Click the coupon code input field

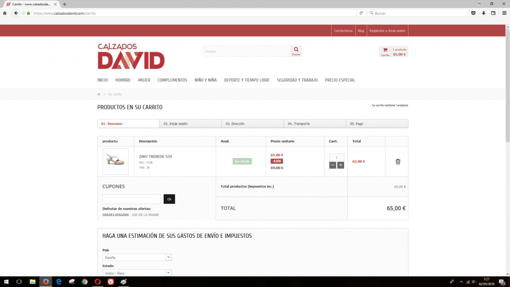pyautogui.click(x=131, y=199)
